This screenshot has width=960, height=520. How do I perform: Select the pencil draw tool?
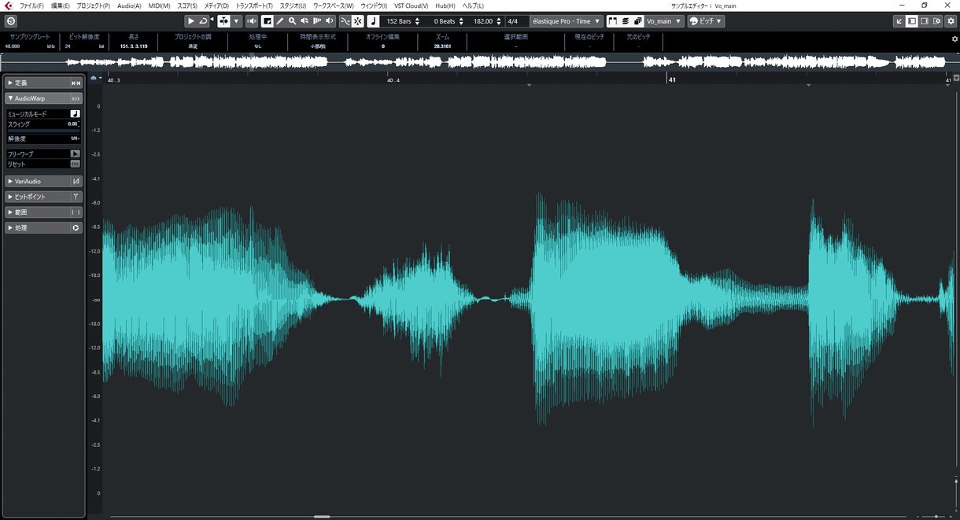coord(280,21)
